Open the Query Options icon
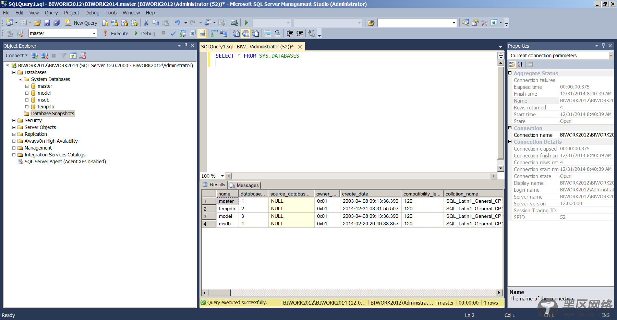 193,34
